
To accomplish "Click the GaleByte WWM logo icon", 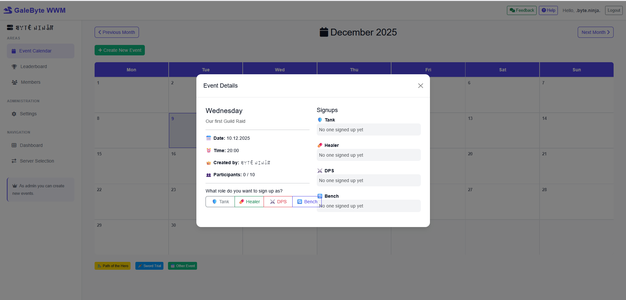I will click(8, 10).
